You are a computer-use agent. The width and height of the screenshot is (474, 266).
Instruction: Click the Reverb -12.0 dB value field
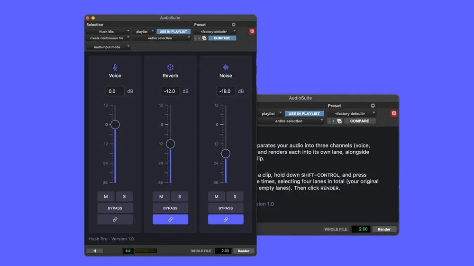click(x=170, y=91)
